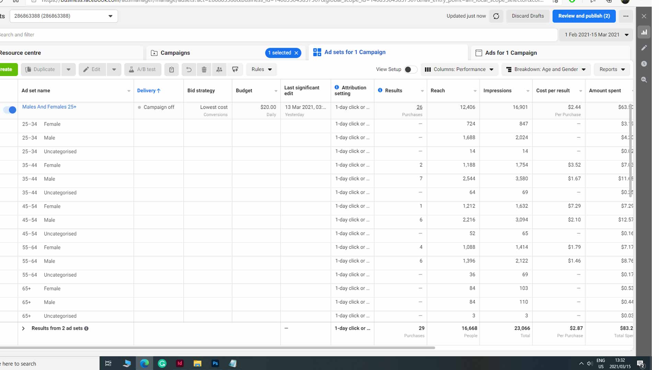Click the Windows taskbar search box
659x370 pixels.
point(50,363)
